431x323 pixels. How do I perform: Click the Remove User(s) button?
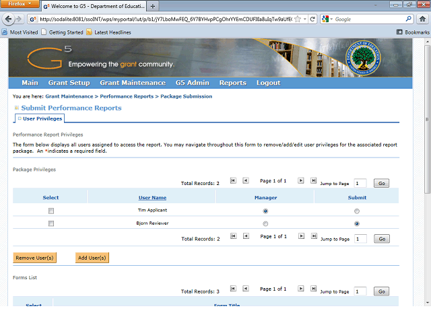[34, 258]
